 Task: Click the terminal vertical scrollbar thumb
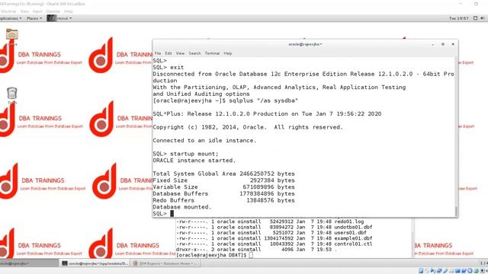[x=456, y=212]
